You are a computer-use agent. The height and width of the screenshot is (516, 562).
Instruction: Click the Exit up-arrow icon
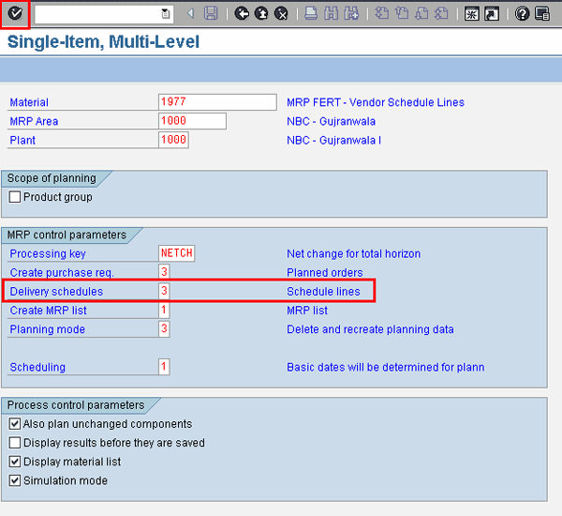tap(261, 14)
